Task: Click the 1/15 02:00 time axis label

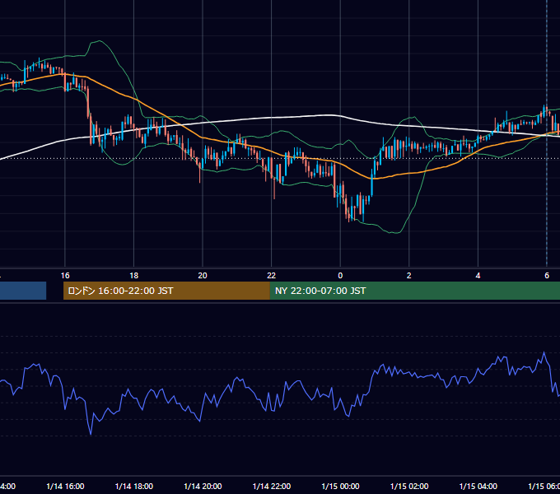Action: point(409,486)
